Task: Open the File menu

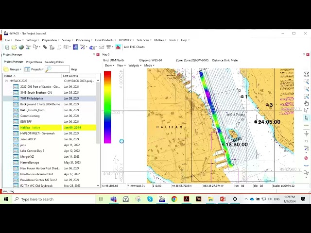Action: pos(9,40)
